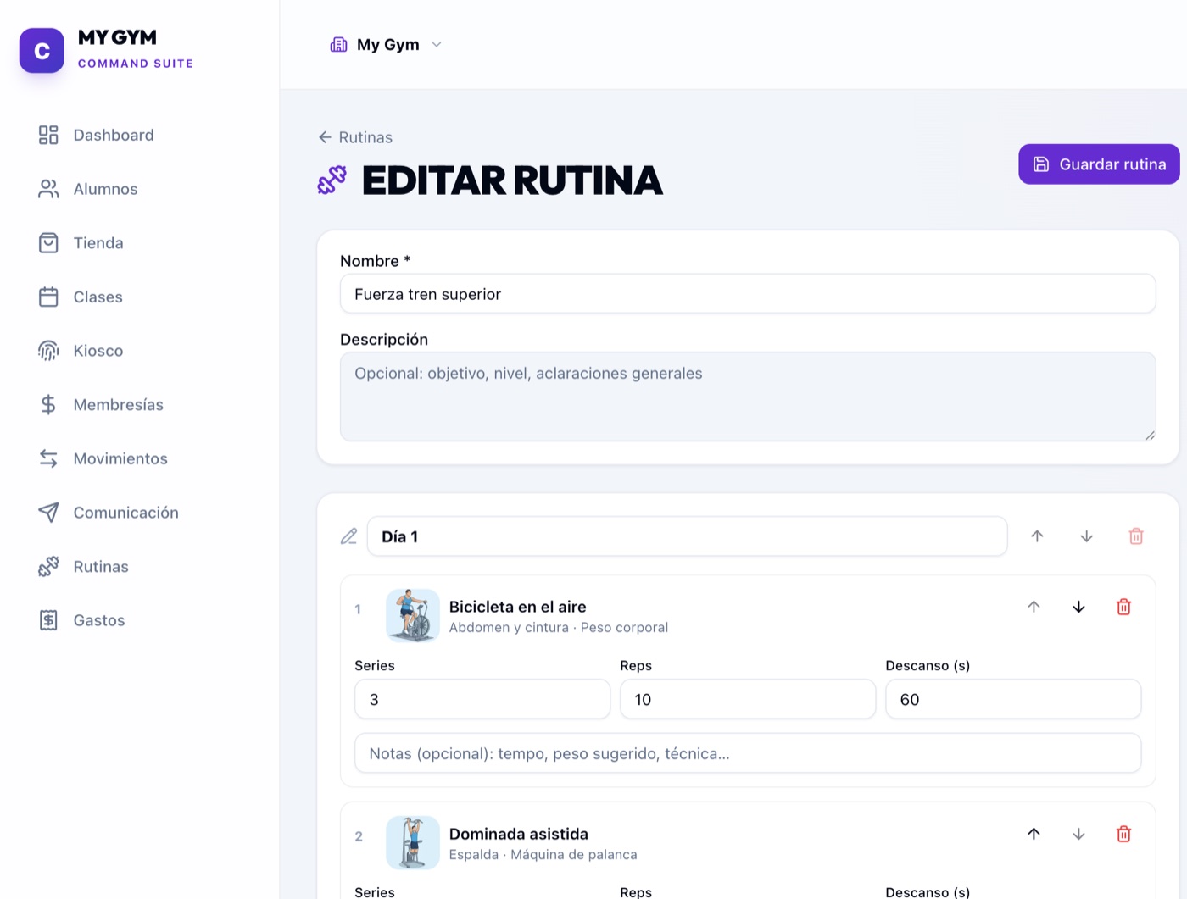Click the Tienda shopping bag icon

click(x=48, y=243)
